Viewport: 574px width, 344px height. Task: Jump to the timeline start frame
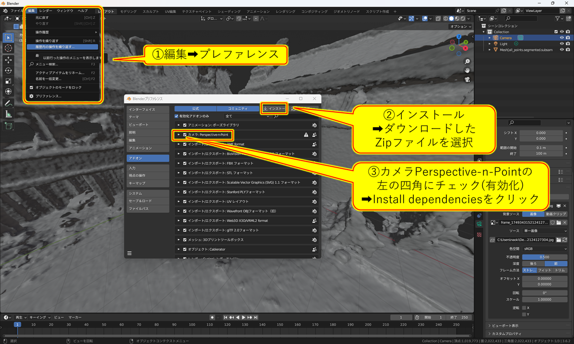[226, 317]
